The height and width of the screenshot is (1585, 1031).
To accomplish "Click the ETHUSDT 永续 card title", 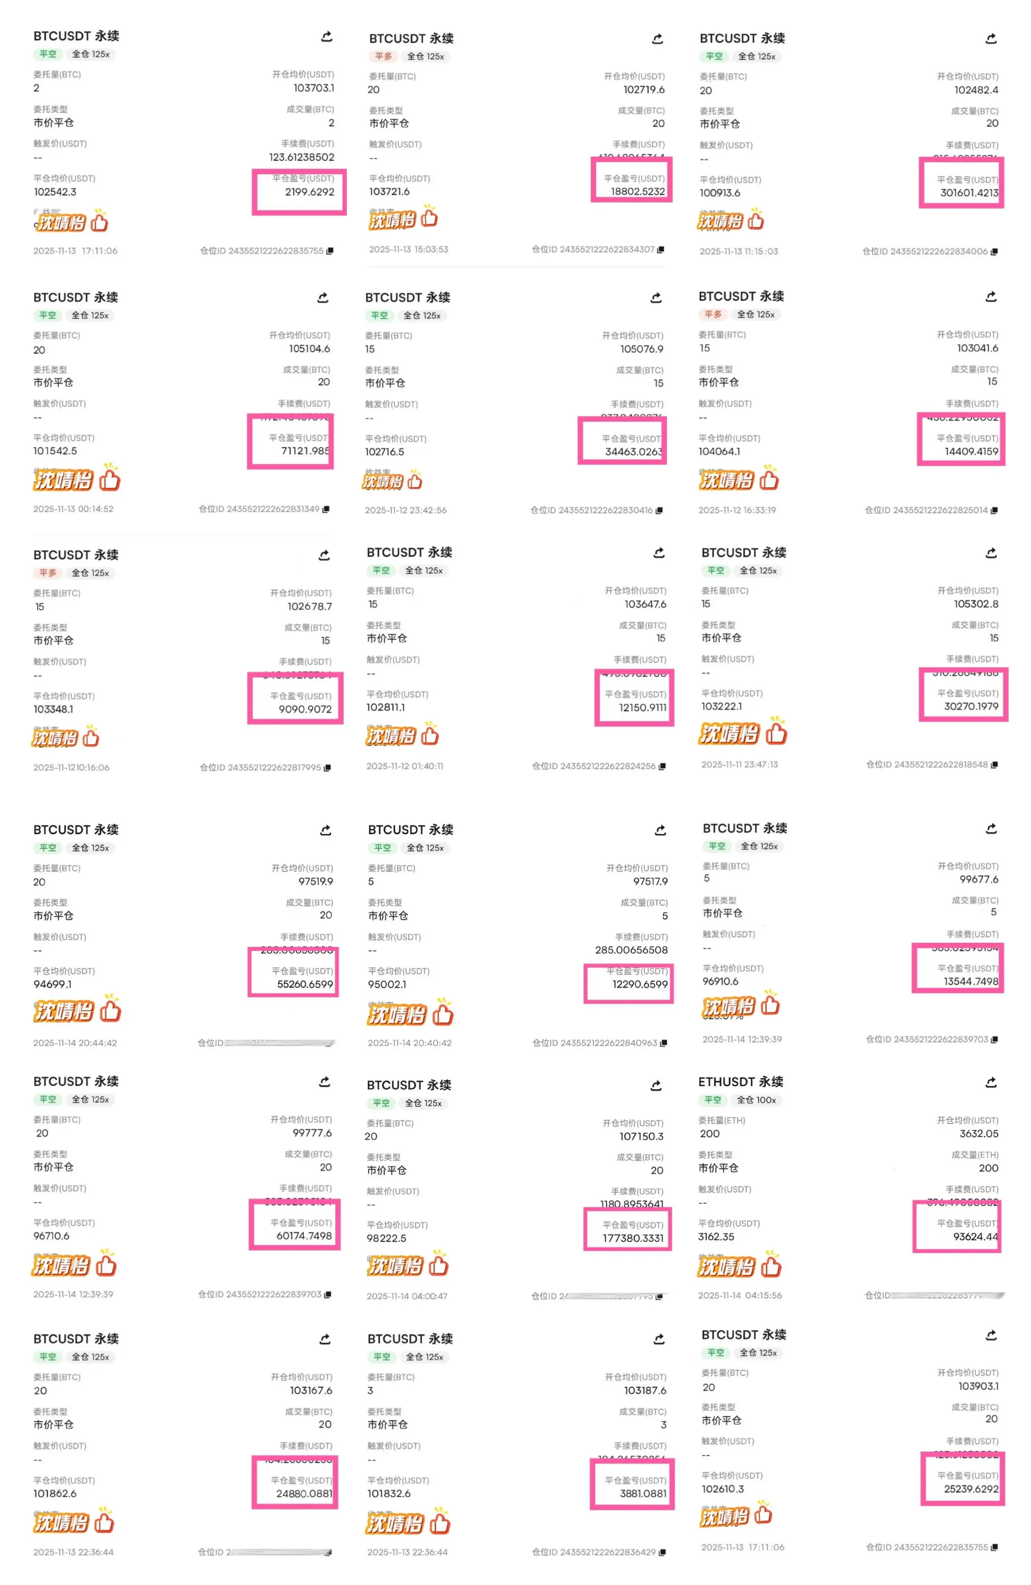I will (x=740, y=1082).
